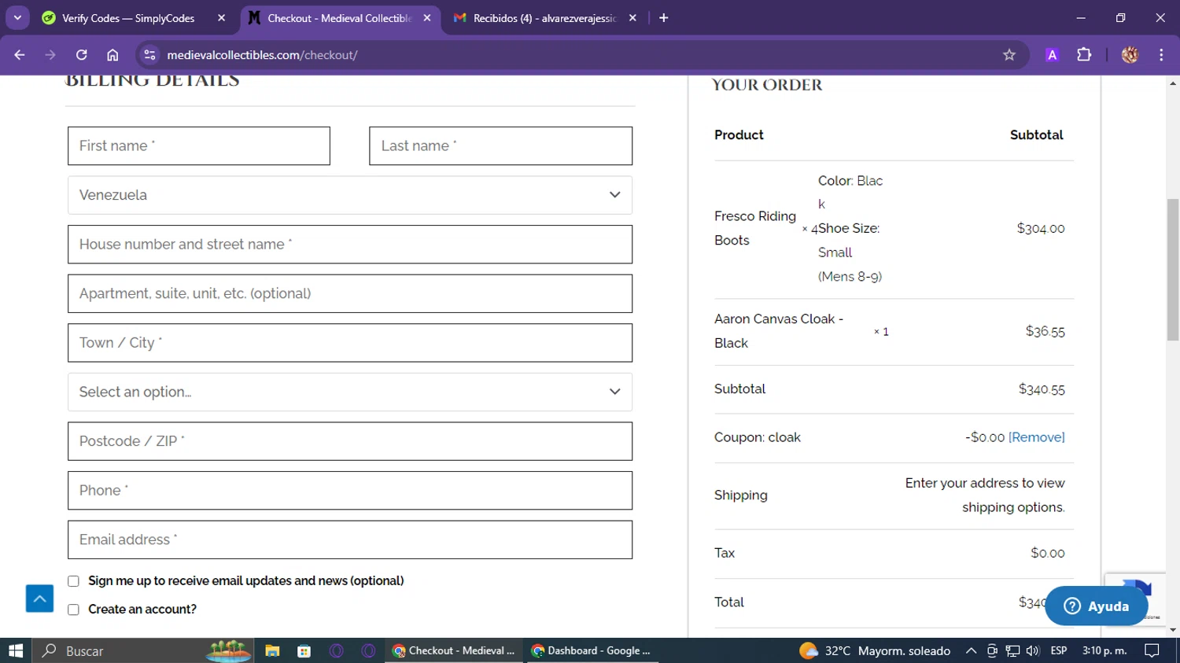
Task: Bookmark this page with star icon
Action: [x=1009, y=55]
